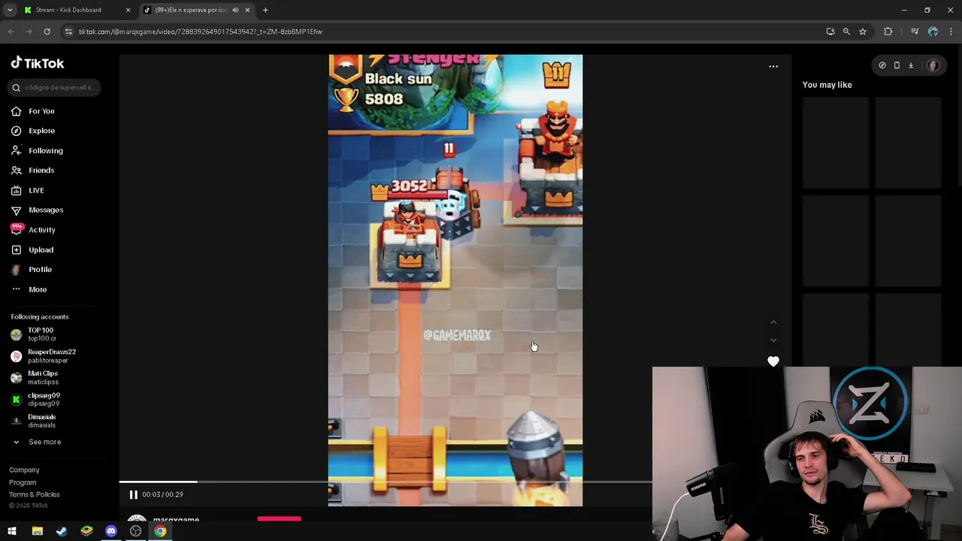The image size is (962, 541).
Task: Bookmark this page with star
Action: 863,32
